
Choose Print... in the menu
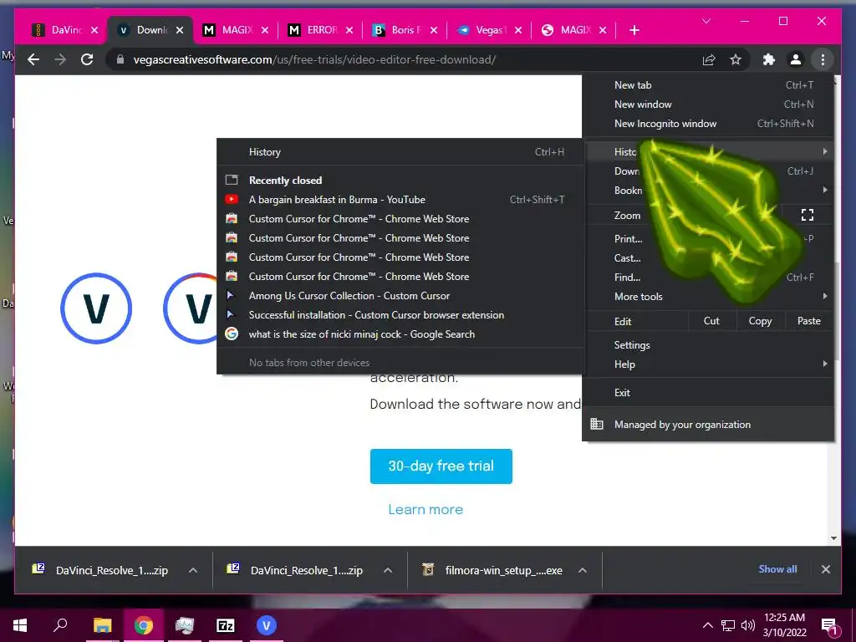pos(709,238)
